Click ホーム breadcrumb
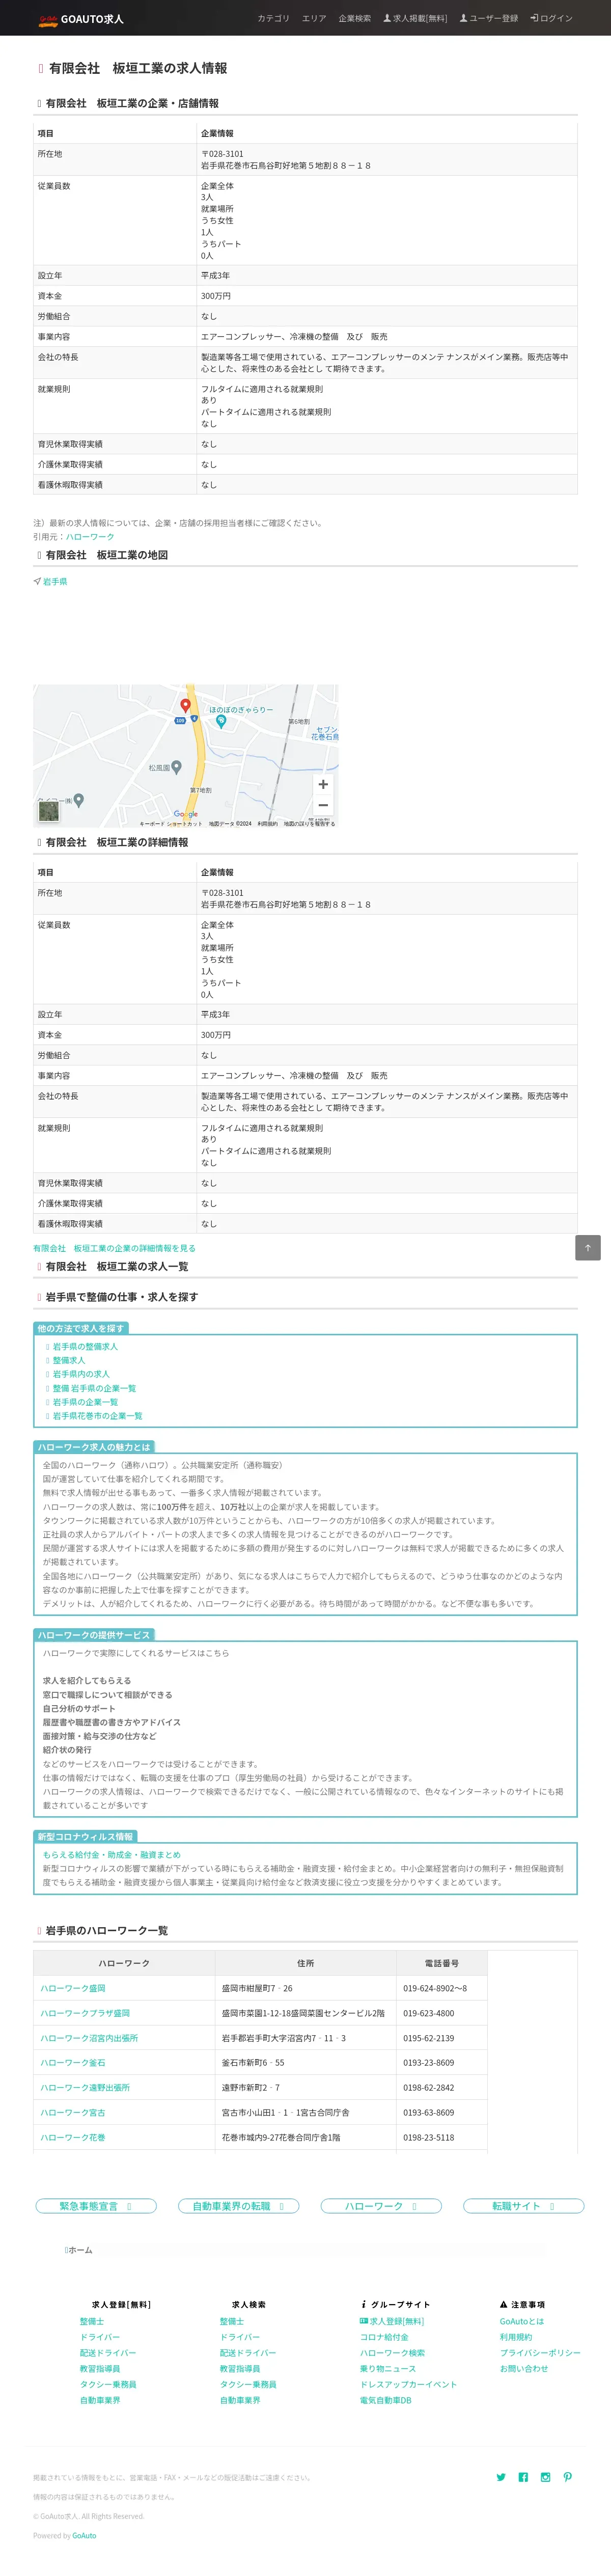The width and height of the screenshot is (611, 2576). [79, 2250]
